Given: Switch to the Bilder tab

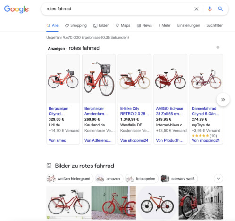Looking at the screenshot, I should pyautogui.click(x=101, y=25).
